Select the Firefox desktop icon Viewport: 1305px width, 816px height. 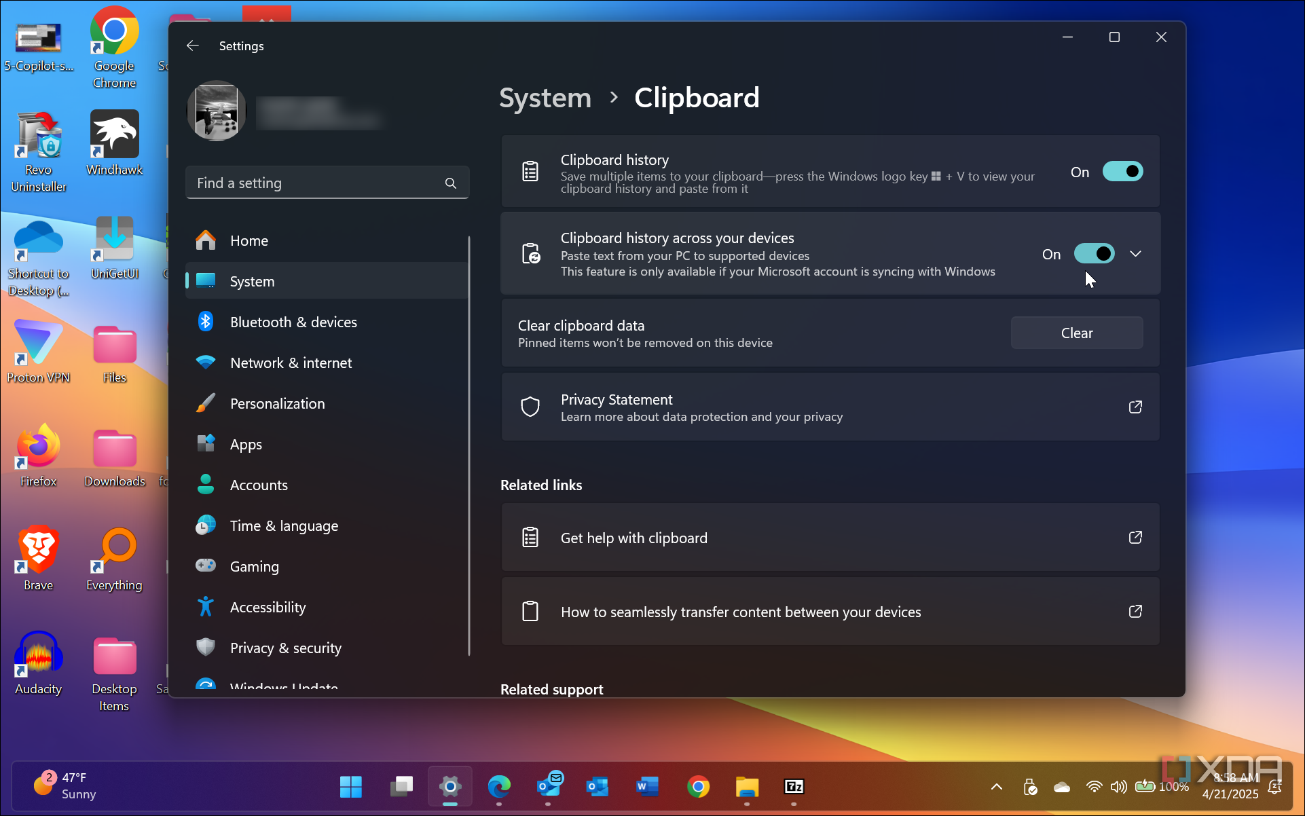point(38,455)
